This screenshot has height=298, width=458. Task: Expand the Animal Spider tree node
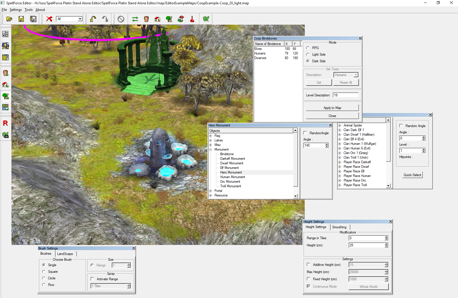340,125
